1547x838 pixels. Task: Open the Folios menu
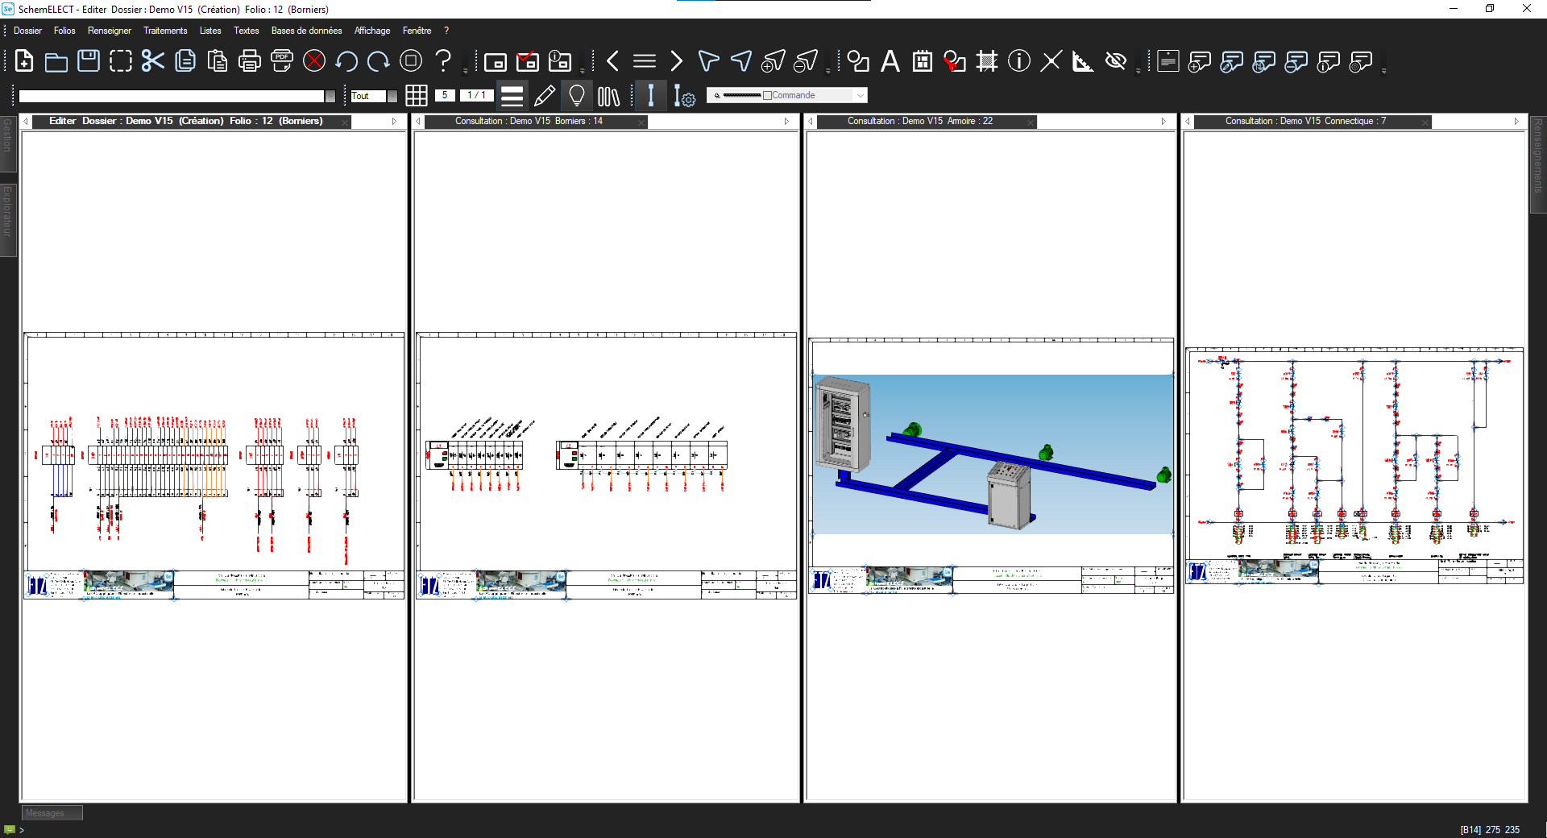(x=64, y=31)
